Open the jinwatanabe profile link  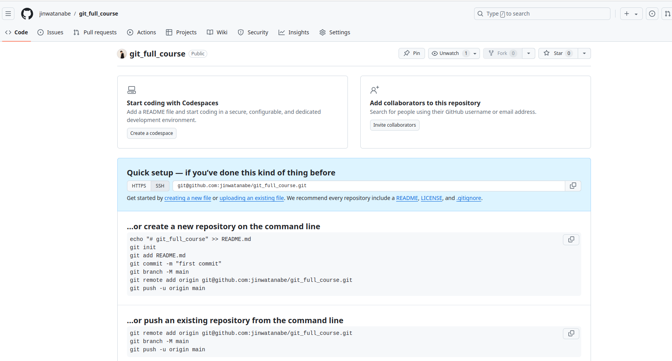coord(55,14)
